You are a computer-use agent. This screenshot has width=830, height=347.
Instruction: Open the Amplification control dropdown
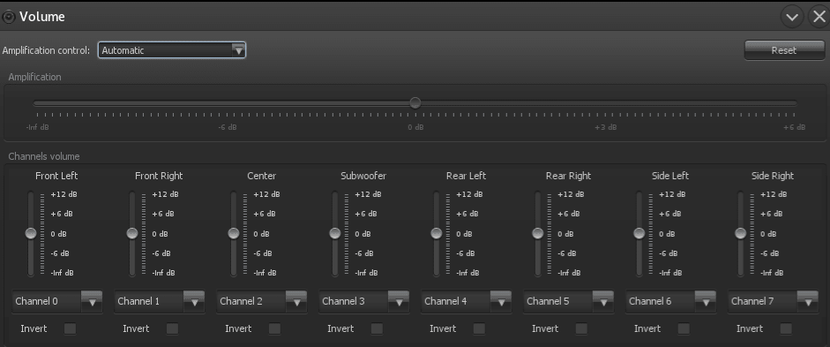point(171,50)
